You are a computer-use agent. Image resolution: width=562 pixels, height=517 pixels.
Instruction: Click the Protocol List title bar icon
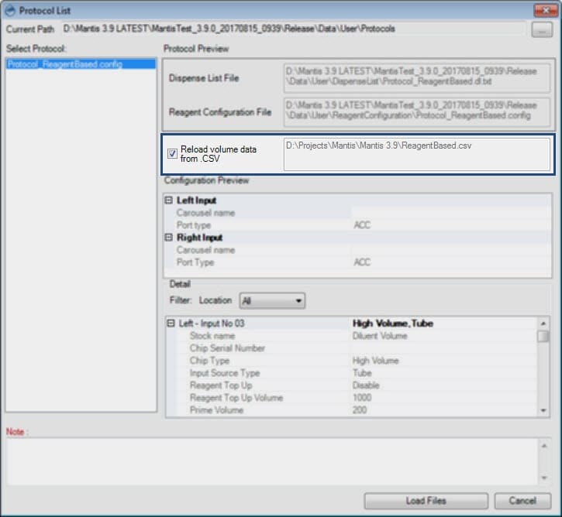coord(11,10)
